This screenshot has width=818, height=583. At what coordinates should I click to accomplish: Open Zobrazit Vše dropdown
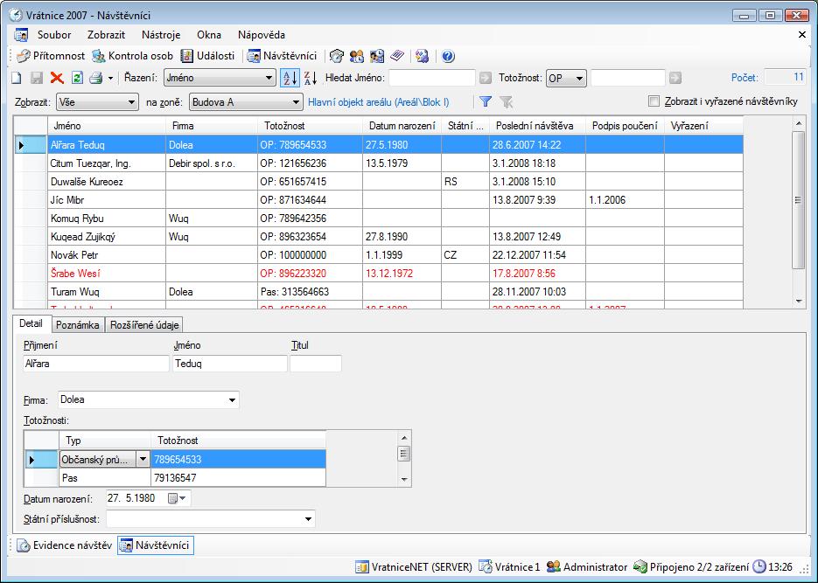[x=98, y=102]
